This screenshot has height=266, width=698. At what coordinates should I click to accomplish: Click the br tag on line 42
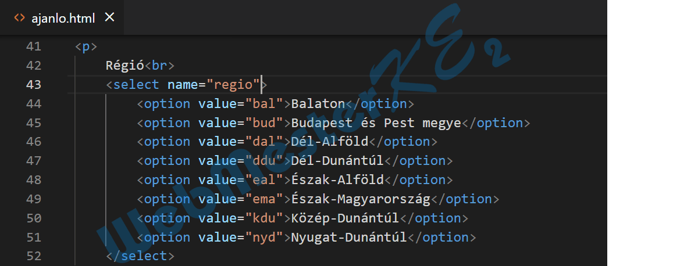[x=159, y=66]
